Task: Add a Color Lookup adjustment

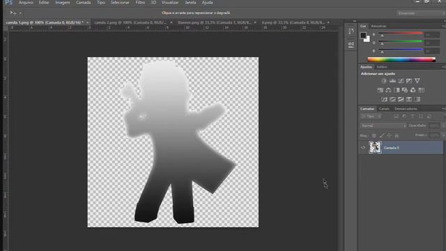Action: pyautogui.click(x=421, y=90)
